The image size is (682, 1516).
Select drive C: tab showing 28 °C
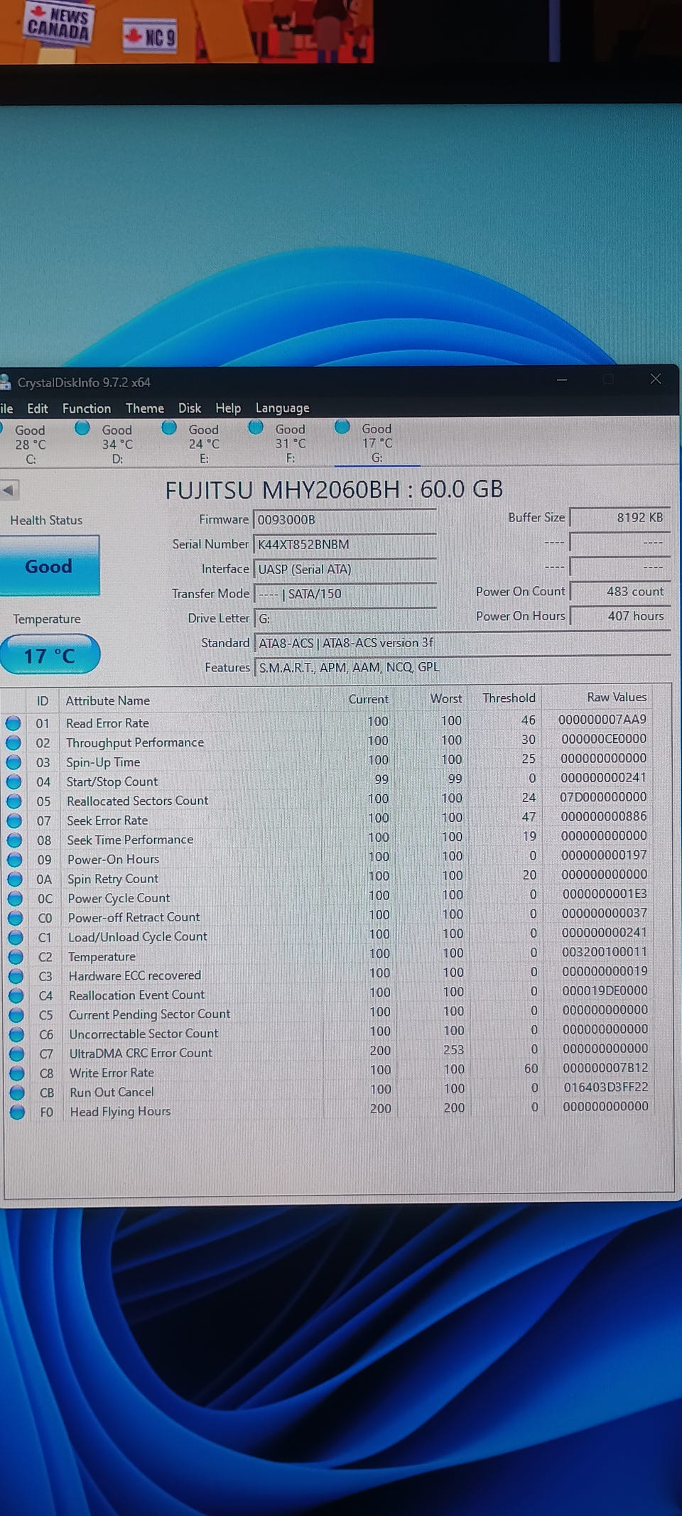(31, 444)
